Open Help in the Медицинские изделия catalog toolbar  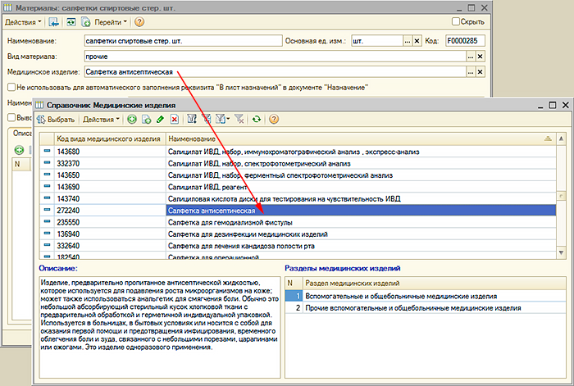274,120
